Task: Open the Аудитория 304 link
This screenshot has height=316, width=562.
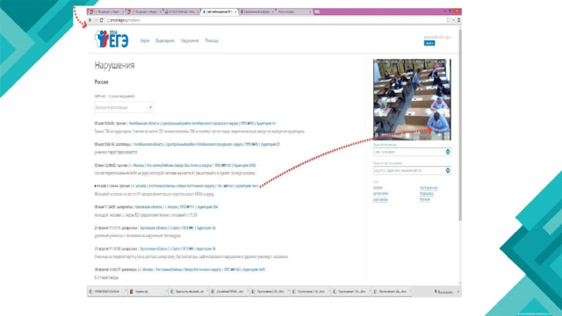Action: coord(207,207)
